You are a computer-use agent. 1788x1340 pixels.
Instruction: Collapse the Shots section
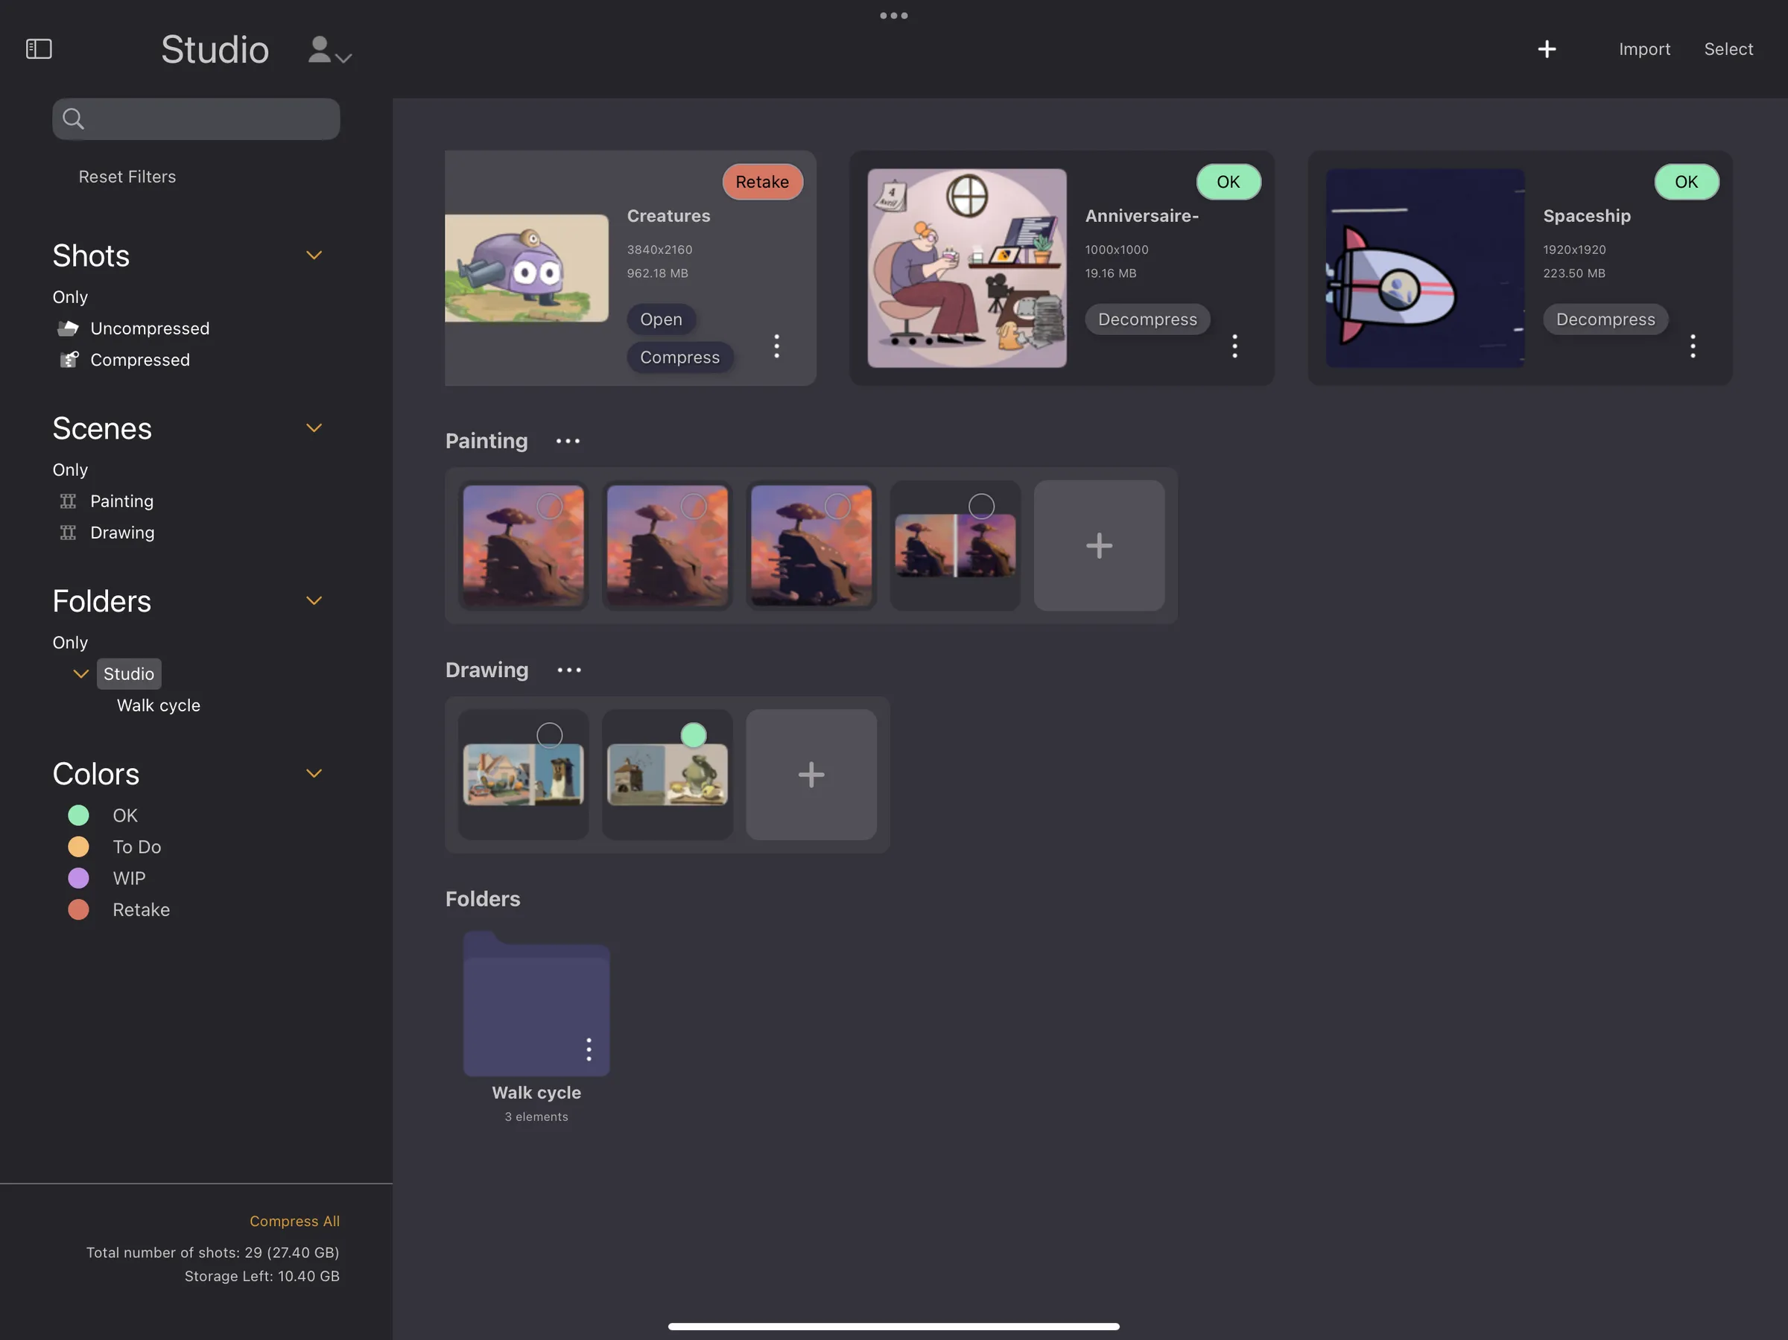click(314, 255)
